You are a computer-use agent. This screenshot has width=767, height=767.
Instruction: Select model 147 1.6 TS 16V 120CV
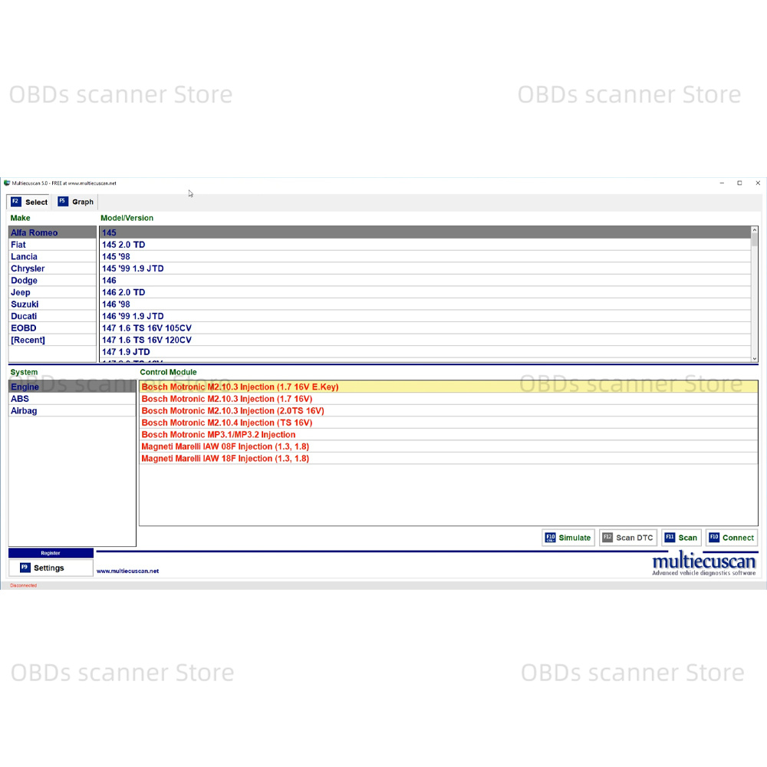coord(425,340)
